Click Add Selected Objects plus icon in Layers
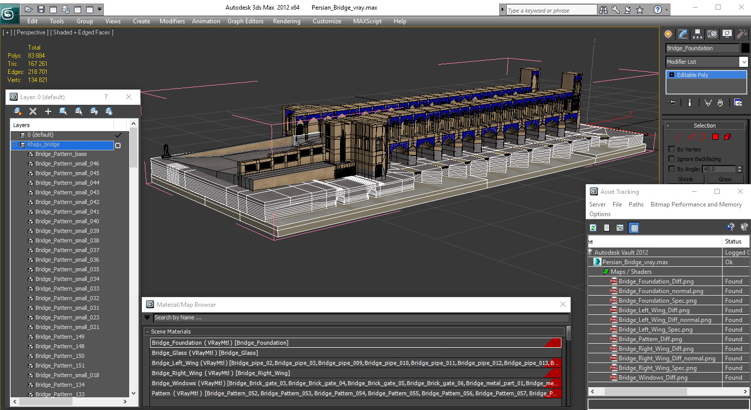This screenshot has width=751, height=410. (48, 111)
